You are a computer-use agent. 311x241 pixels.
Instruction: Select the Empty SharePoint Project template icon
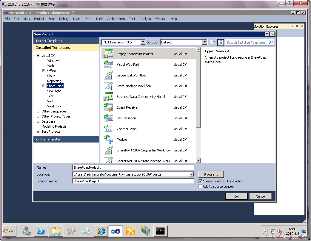pos(108,54)
